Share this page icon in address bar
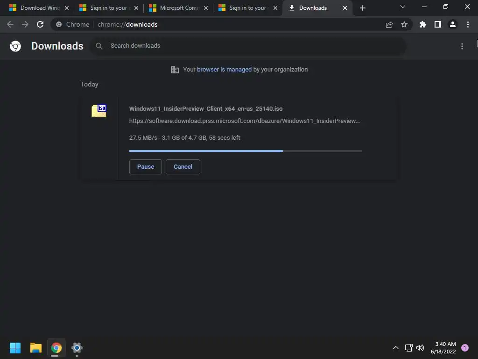Viewport: 478px width, 359px height. tap(389, 25)
